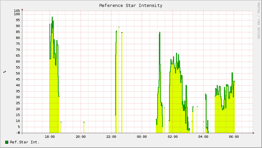Click the 06:00 time axis label
262x148 pixels.
(234, 137)
